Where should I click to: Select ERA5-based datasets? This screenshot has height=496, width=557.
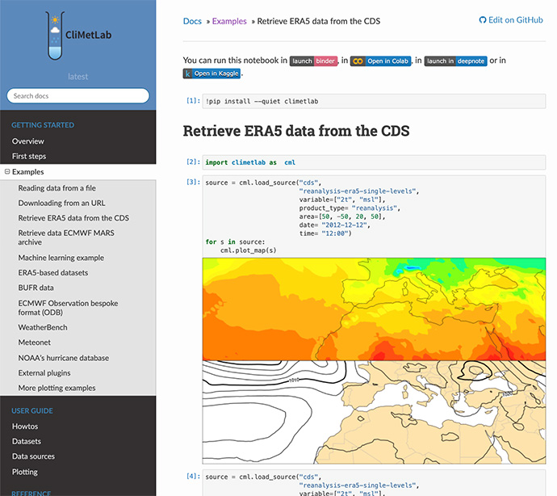(x=53, y=273)
